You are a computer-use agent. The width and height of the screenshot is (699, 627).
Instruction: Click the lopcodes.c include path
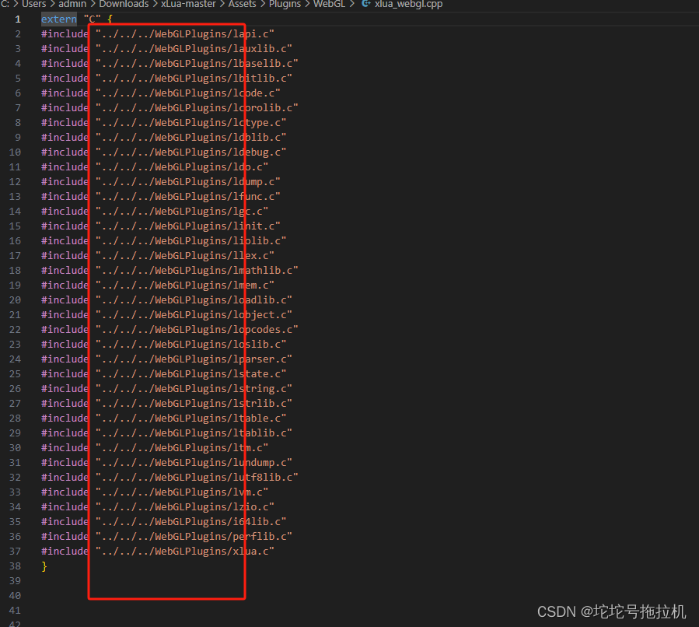click(197, 330)
